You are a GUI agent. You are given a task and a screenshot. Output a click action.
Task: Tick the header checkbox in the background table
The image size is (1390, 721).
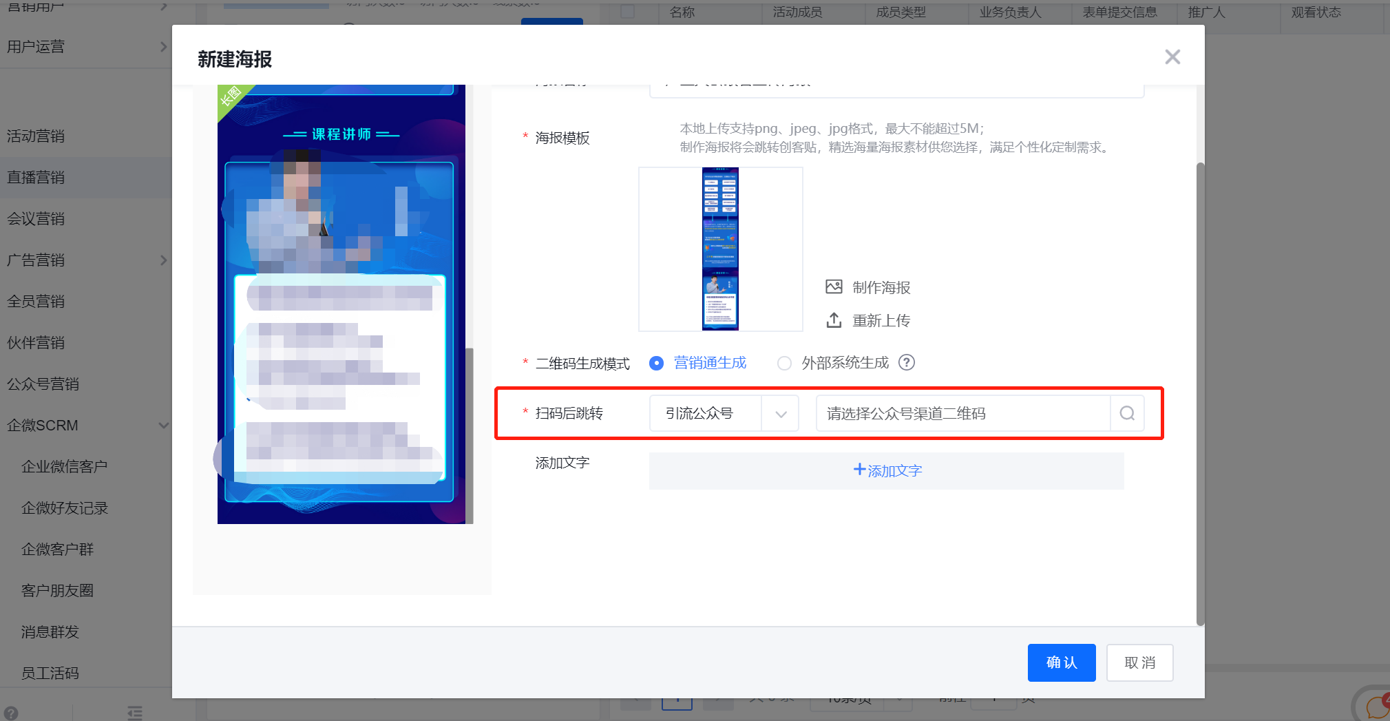tap(627, 11)
